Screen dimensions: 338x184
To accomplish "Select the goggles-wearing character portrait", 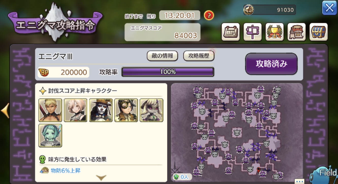I will point(126,110).
